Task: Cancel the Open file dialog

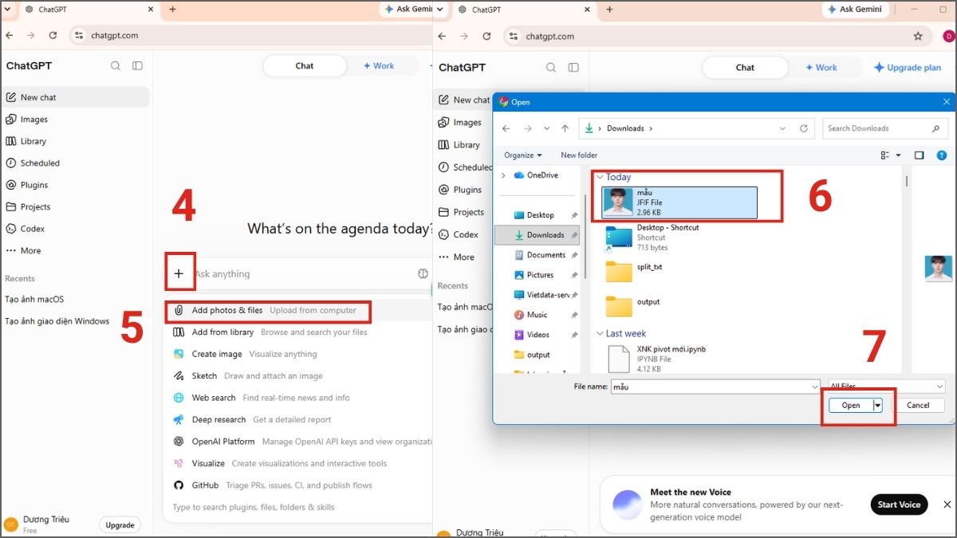Action: 918,405
